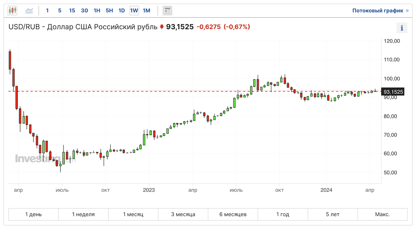Set timeframe to 1 minute
This screenshot has height=229, width=417.
(x=47, y=10)
